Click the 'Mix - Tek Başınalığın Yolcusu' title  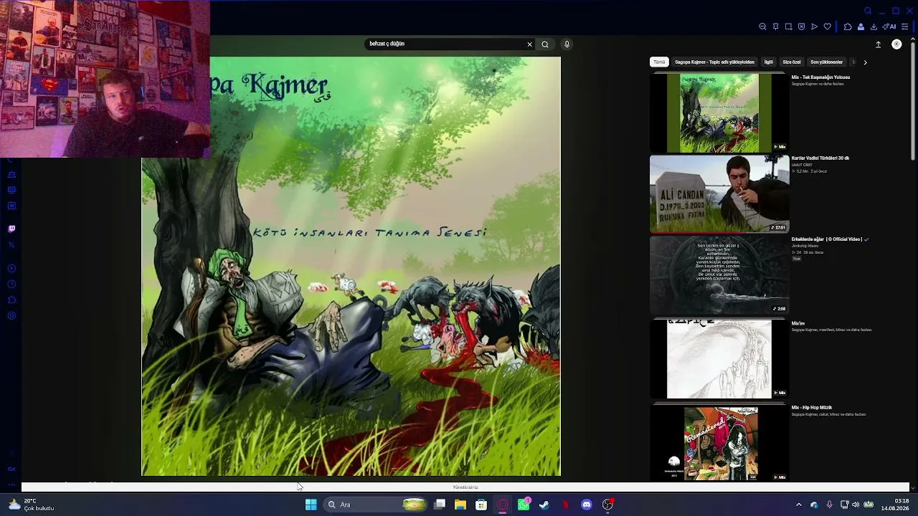tap(820, 77)
